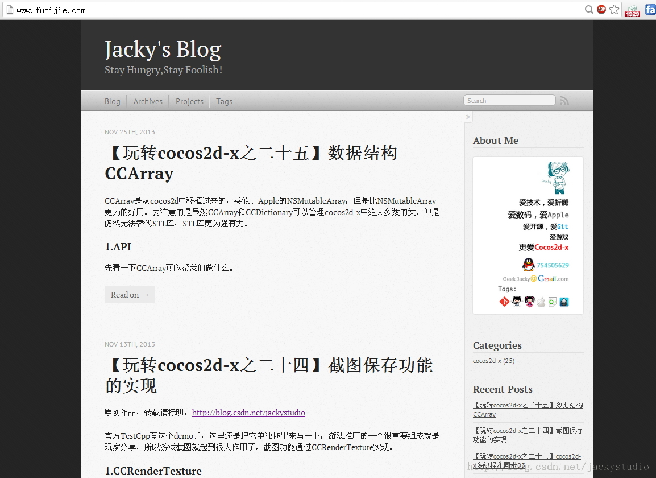Screen dimensions: 656x478
Task: Collapse the sidebar with the » toggle
Action: pyautogui.click(x=468, y=117)
